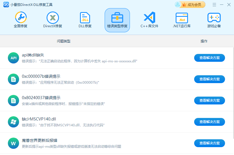234x155 pixels.
Task: Open the DLL修复 file icon
Action: (x=85, y=17)
